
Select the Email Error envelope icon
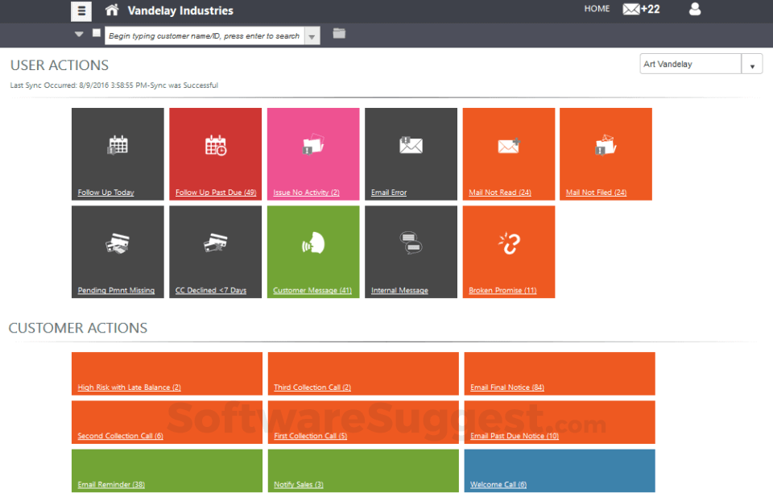411,146
